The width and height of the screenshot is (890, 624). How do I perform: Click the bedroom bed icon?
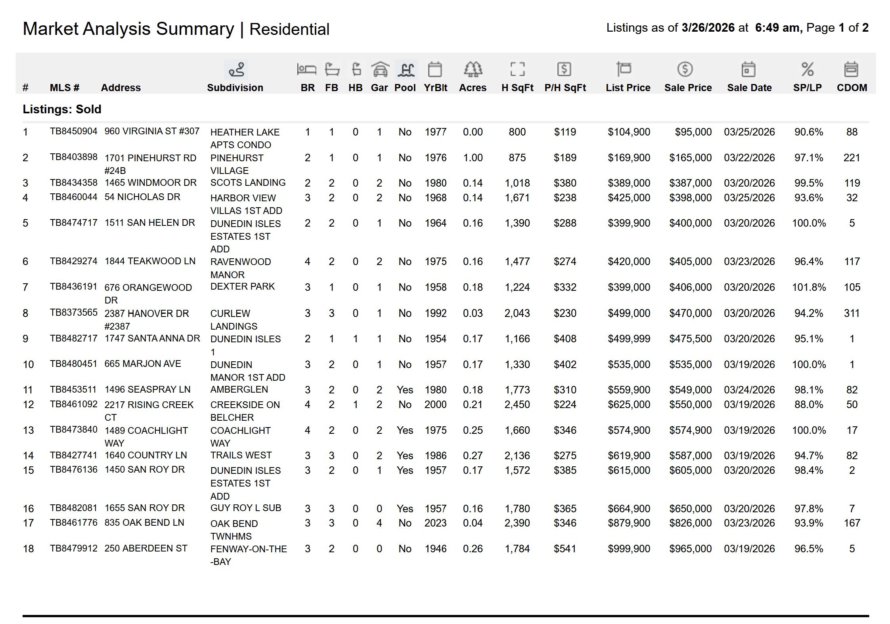[306, 69]
